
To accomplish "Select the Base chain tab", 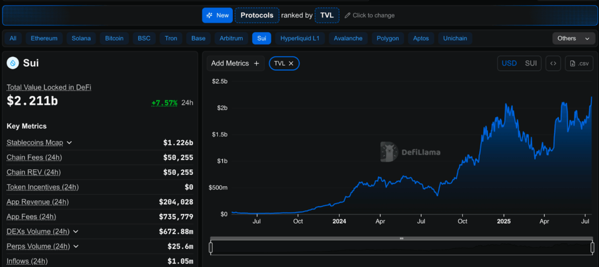I will [198, 38].
